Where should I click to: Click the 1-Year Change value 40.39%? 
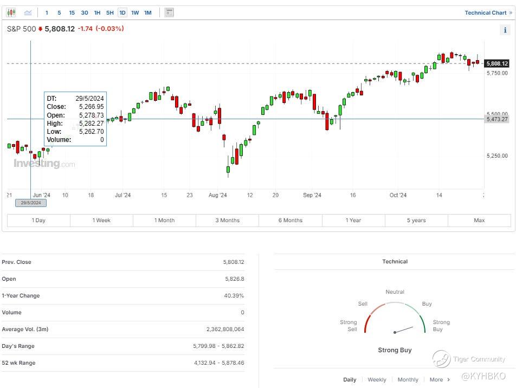coord(234,296)
